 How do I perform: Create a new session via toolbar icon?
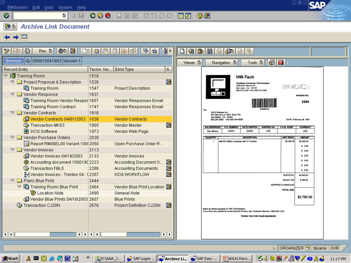180,16
